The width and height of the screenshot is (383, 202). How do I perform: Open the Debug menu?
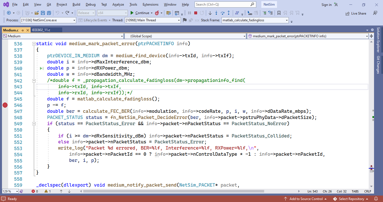point(91,4)
